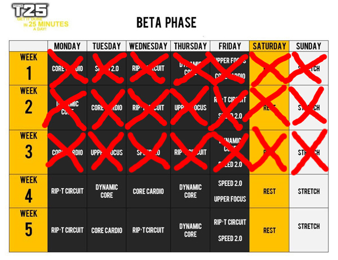Choose Week 5 Wednesday Rip't Circuit cell

coord(148,230)
